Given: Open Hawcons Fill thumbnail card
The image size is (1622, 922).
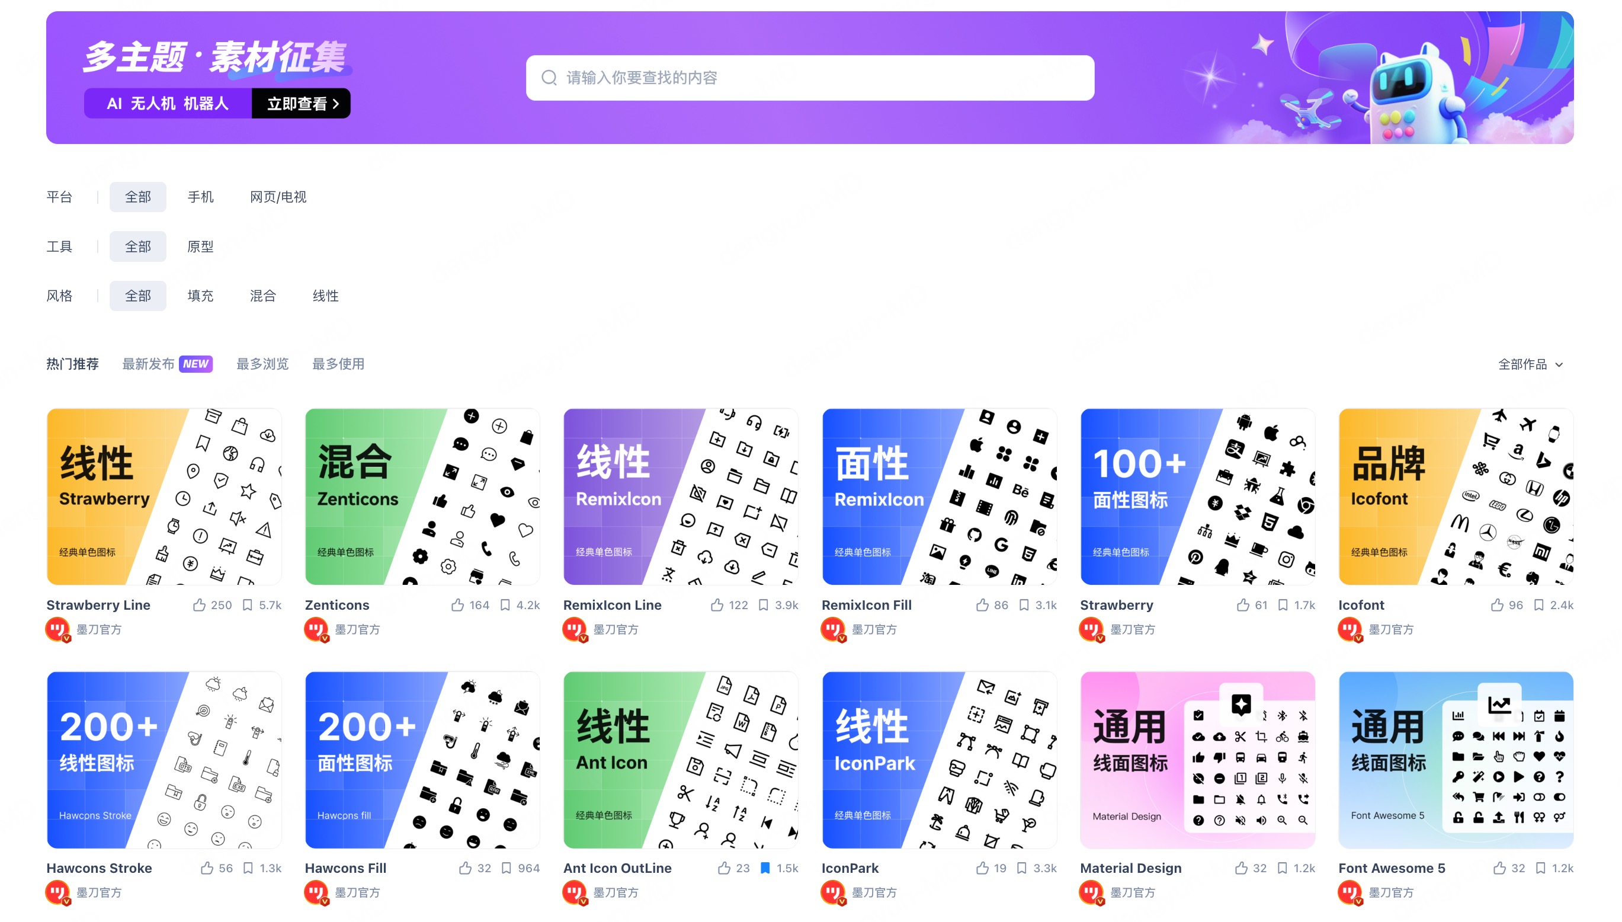Looking at the screenshot, I should click(x=422, y=759).
